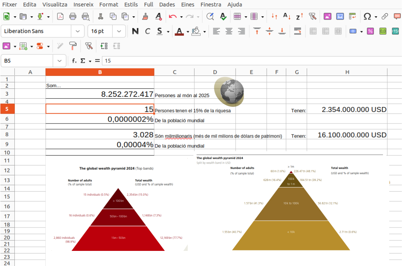
Task: Toggle bold formatting (N button)
Action: (135, 31)
